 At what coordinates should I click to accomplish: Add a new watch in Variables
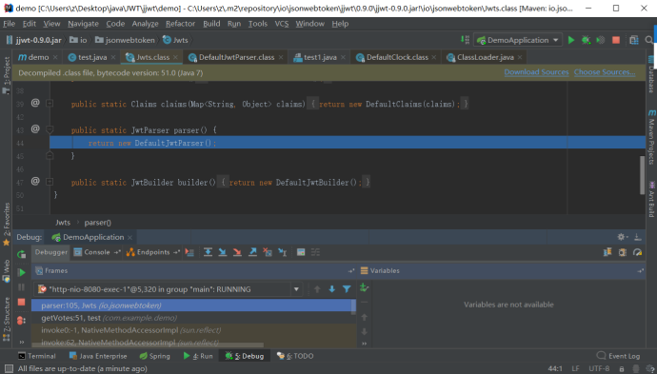pyautogui.click(x=364, y=287)
